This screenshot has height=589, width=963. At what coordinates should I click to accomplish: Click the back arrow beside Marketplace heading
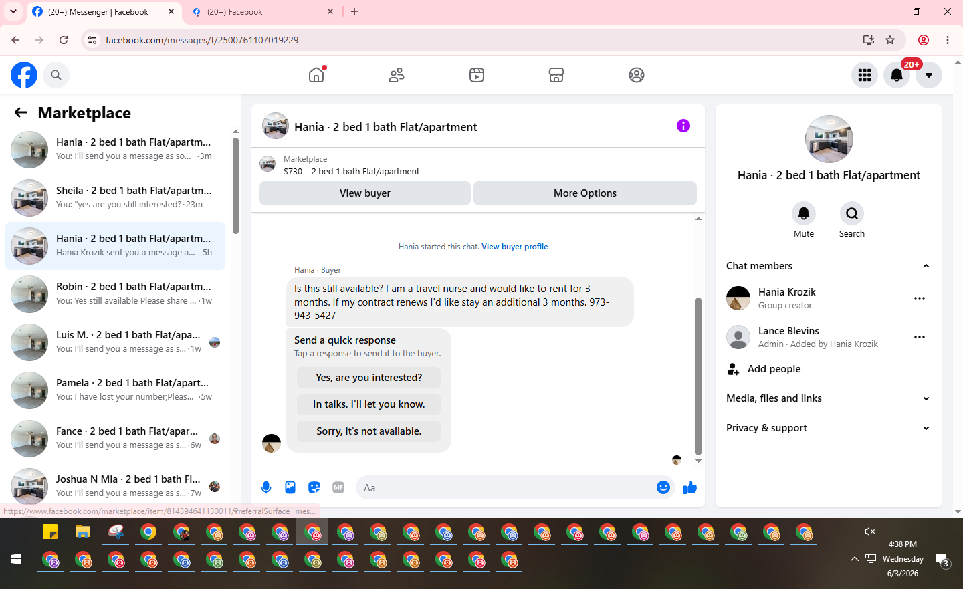click(x=21, y=113)
